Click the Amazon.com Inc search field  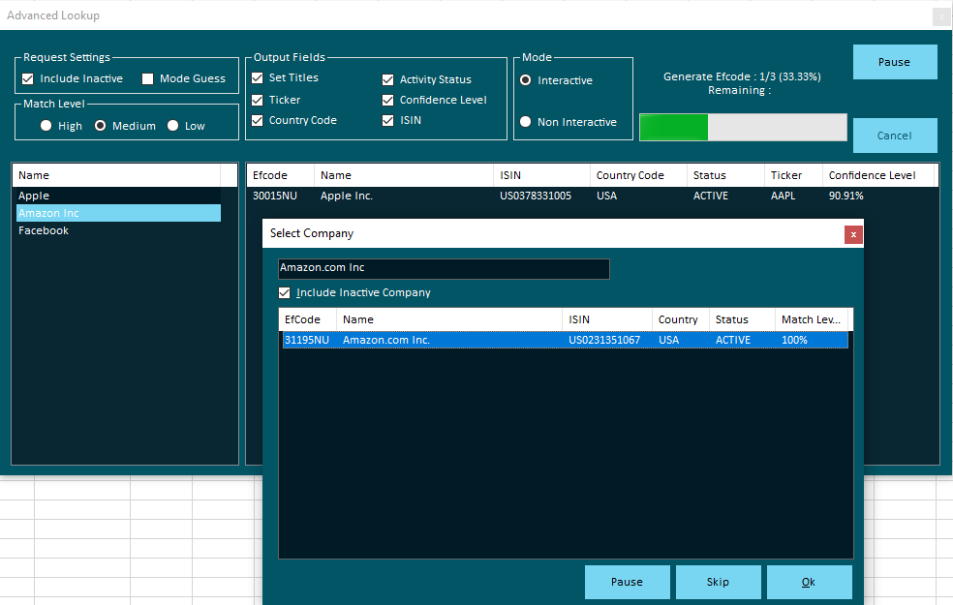(x=444, y=268)
